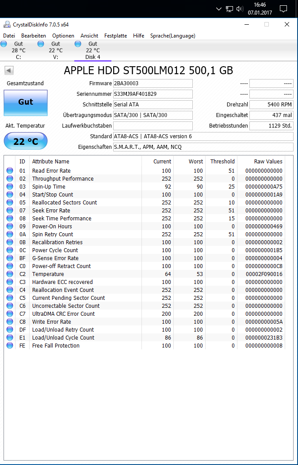This screenshot has height=465, width=298.
Task: Click the CrystalDiskInfo title bar app icon
Action: pyautogui.click(x=7, y=24)
